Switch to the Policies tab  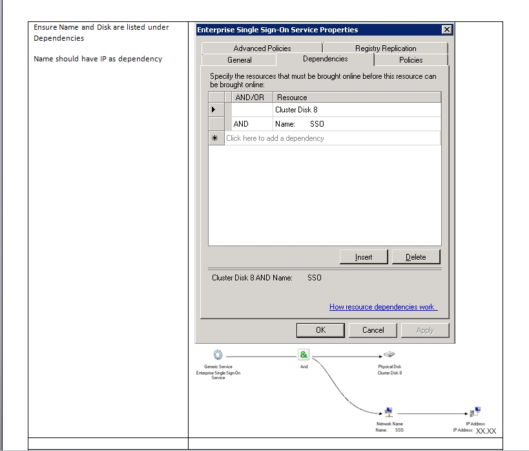tap(411, 59)
